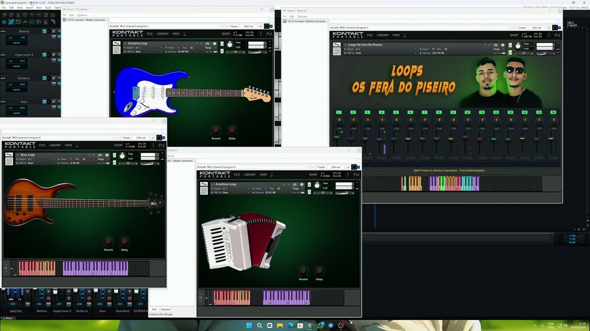Toggle grid lines icon in REAPER toolbar
This screenshot has height=331, width=590.
tap(32, 22)
